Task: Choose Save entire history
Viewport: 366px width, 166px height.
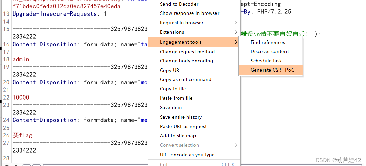Action: point(181,117)
